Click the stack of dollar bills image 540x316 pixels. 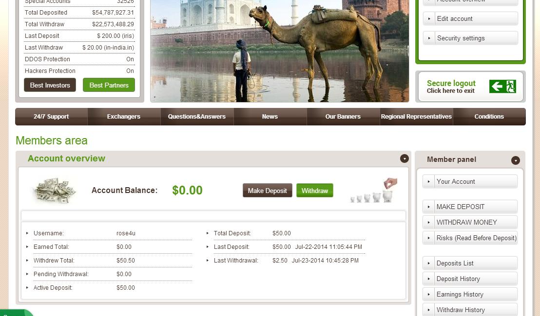coord(55,191)
